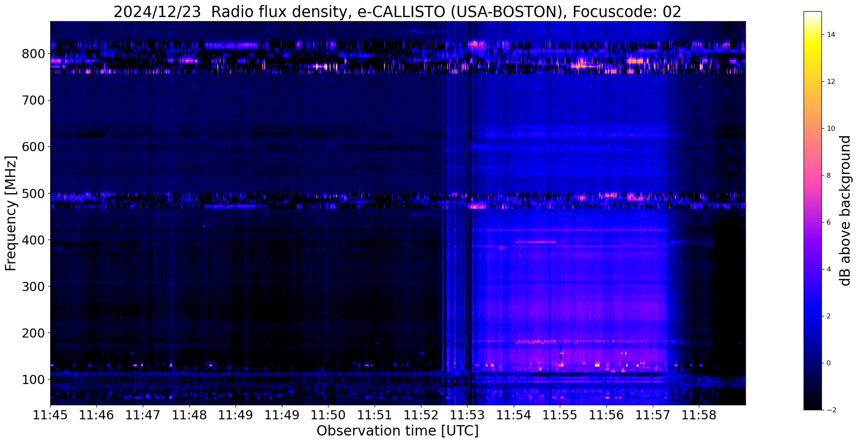The width and height of the screenshot is (858, 443).
Task: Click the 11:48 time tick label
Action: click(x=190, y=416)
